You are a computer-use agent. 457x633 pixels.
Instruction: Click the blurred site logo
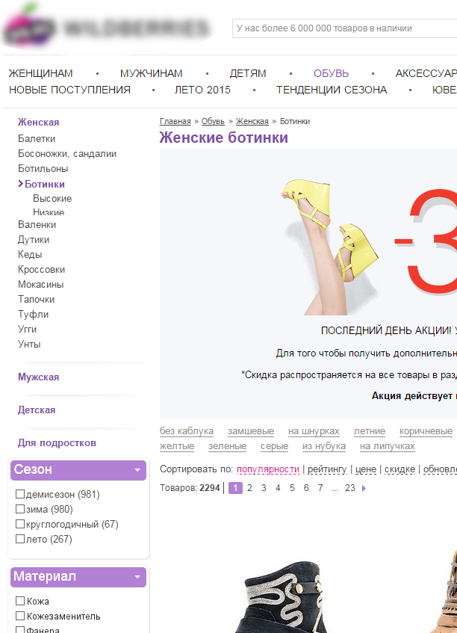107,27
